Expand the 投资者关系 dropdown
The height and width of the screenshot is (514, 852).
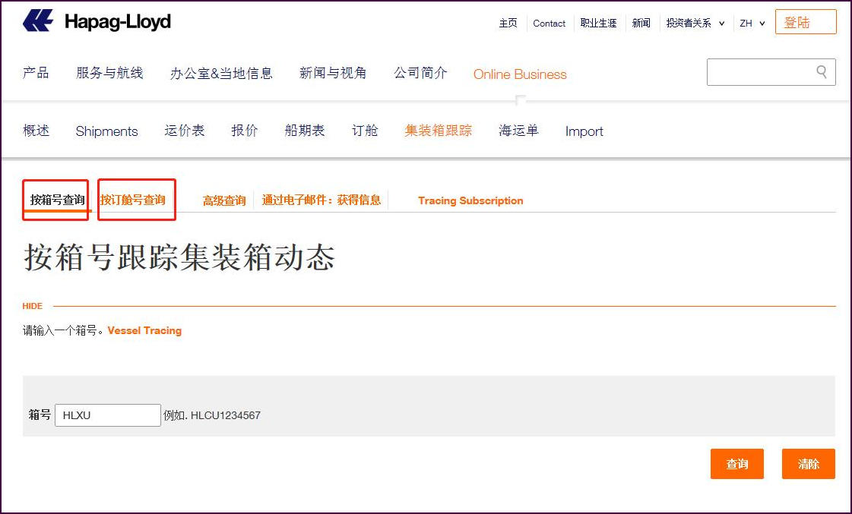pyautogui.click(x=695, y=24)
